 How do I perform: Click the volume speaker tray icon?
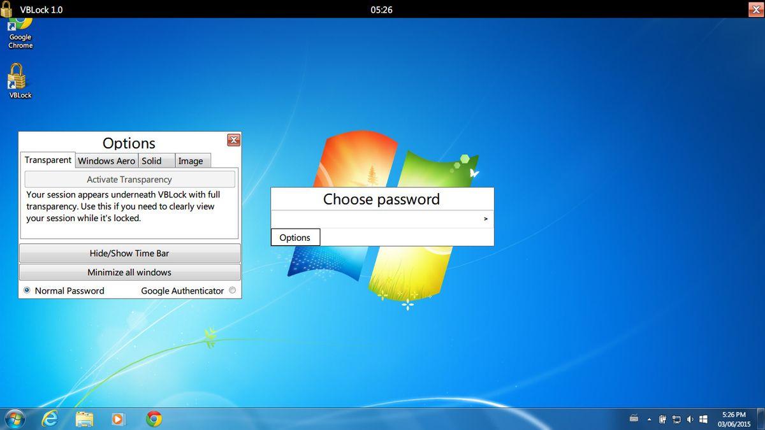coord(690,419)
